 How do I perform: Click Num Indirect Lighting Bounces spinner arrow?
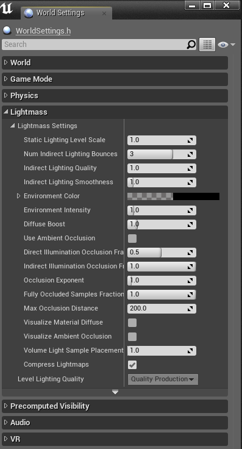pyautogui.click(x=190, y=154)
